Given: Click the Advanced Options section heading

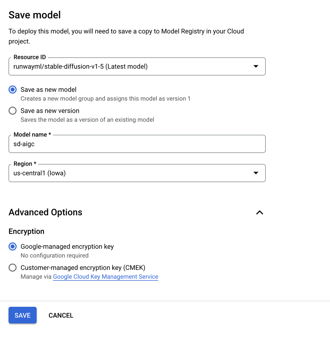Looking at the screenshot, I should click(x=45, y=212).
